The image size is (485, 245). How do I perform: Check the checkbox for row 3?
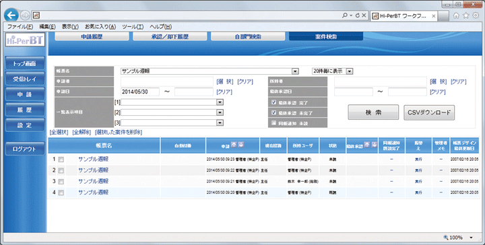61,182
